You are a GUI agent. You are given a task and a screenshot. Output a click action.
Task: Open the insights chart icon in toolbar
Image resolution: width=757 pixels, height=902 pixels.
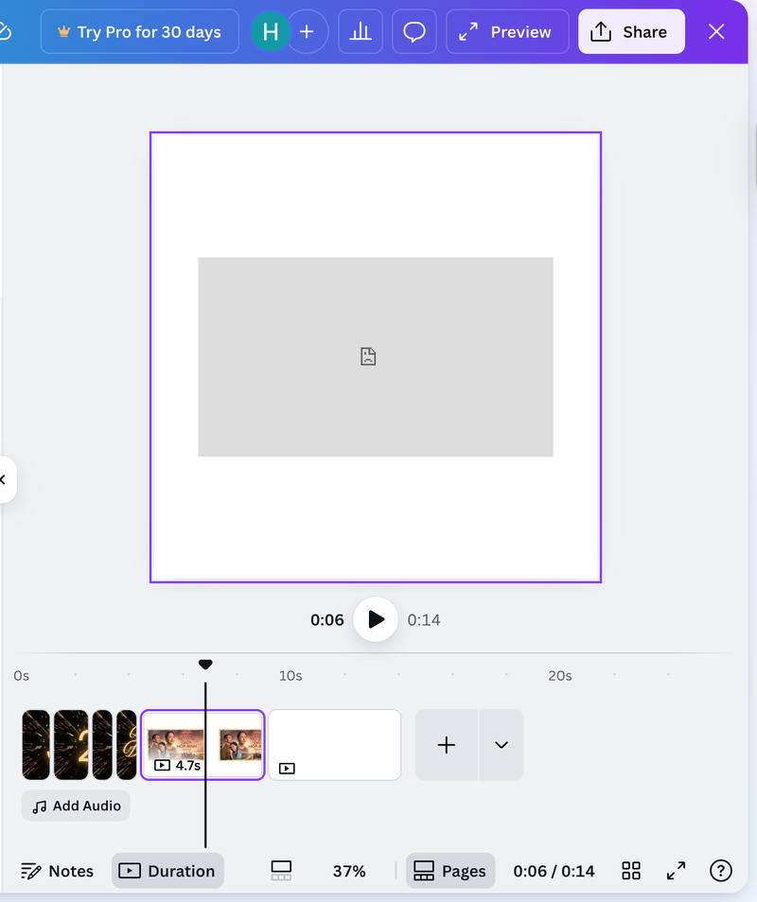(361, 31)
